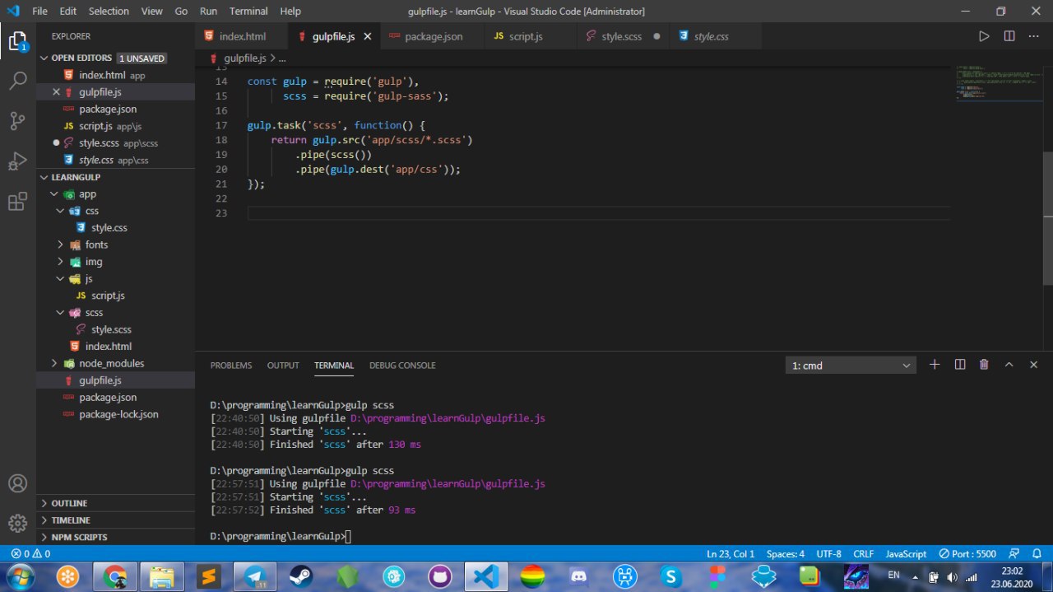
Task: Open the Explorer view in activity bar
Action: (17, 40)
